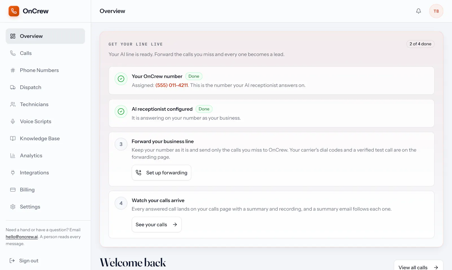Go to the Overview menu item
The height and width of the screenshot is (270, 452).
(45, 36)
